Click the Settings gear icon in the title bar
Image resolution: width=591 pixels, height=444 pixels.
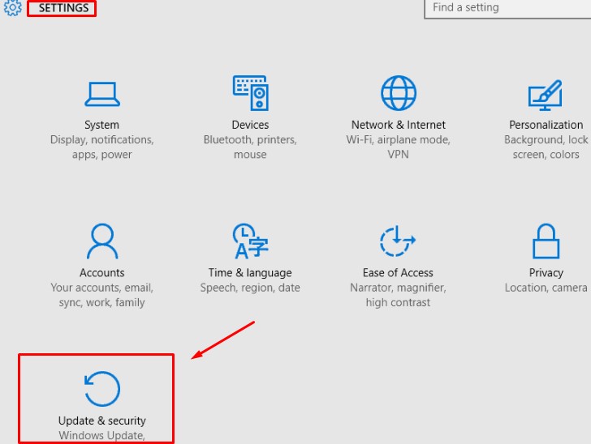click(13, 9)
